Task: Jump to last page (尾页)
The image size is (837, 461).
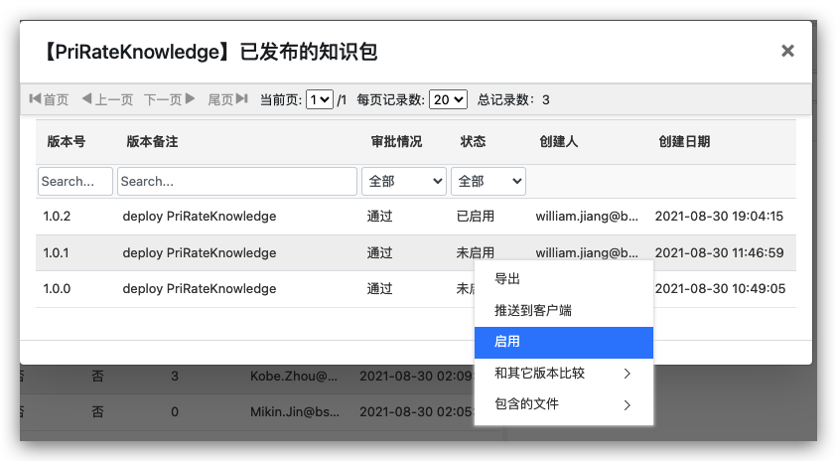Action: click(x=227, y=99)
